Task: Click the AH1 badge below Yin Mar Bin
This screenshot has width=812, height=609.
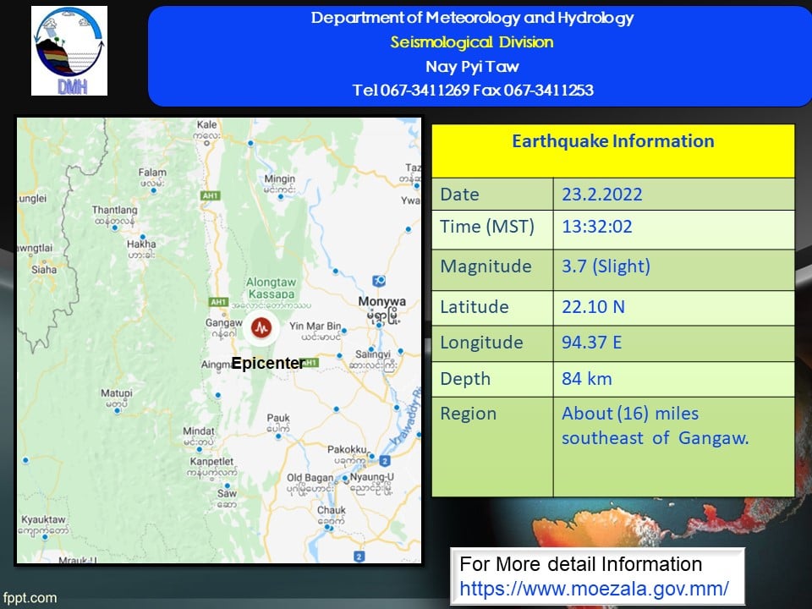Action: 310,363
